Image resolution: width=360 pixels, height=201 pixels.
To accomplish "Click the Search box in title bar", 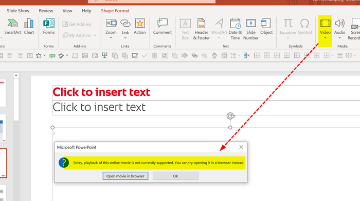I will [152, 1].
